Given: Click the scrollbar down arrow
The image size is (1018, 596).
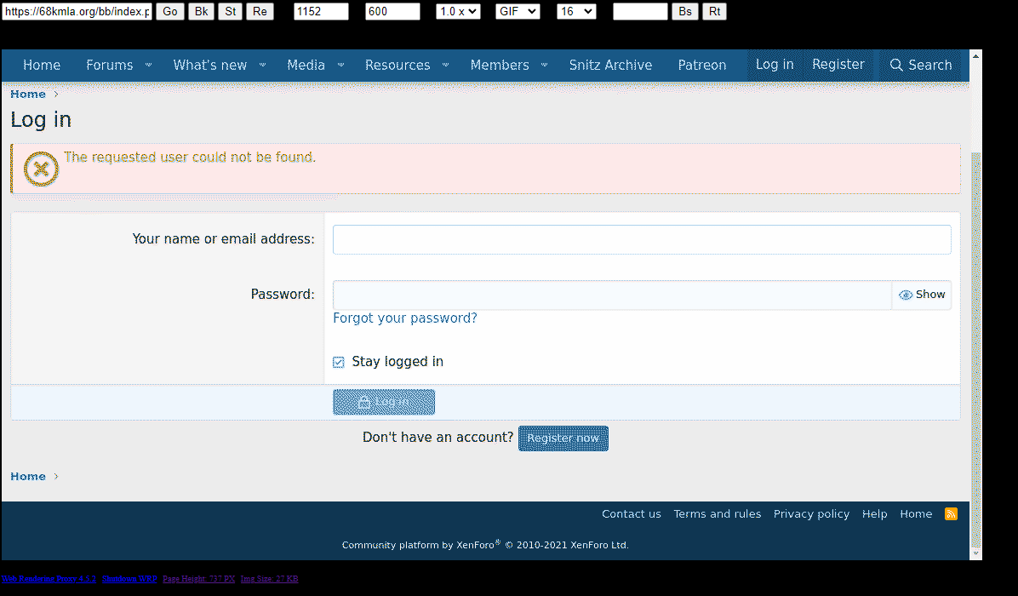Looking at the screenshot, I should pyautogui.click(x=975, y=553).
